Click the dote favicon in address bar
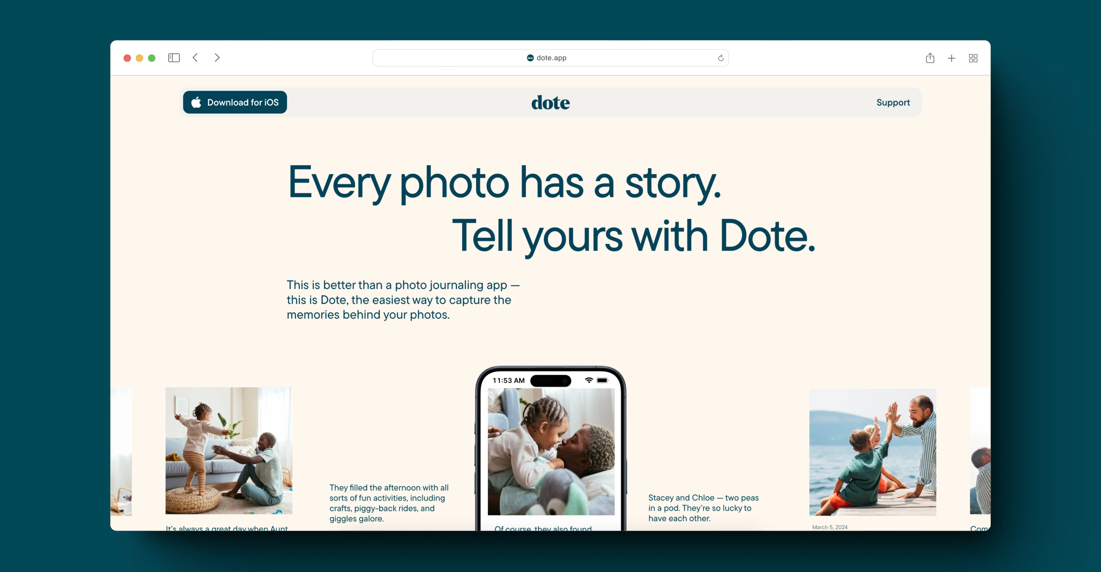Screen dimensions: 1101x572 tap(530, 58)
